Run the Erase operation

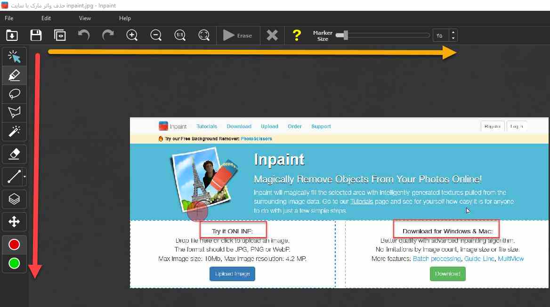click(x=238, y=35)
